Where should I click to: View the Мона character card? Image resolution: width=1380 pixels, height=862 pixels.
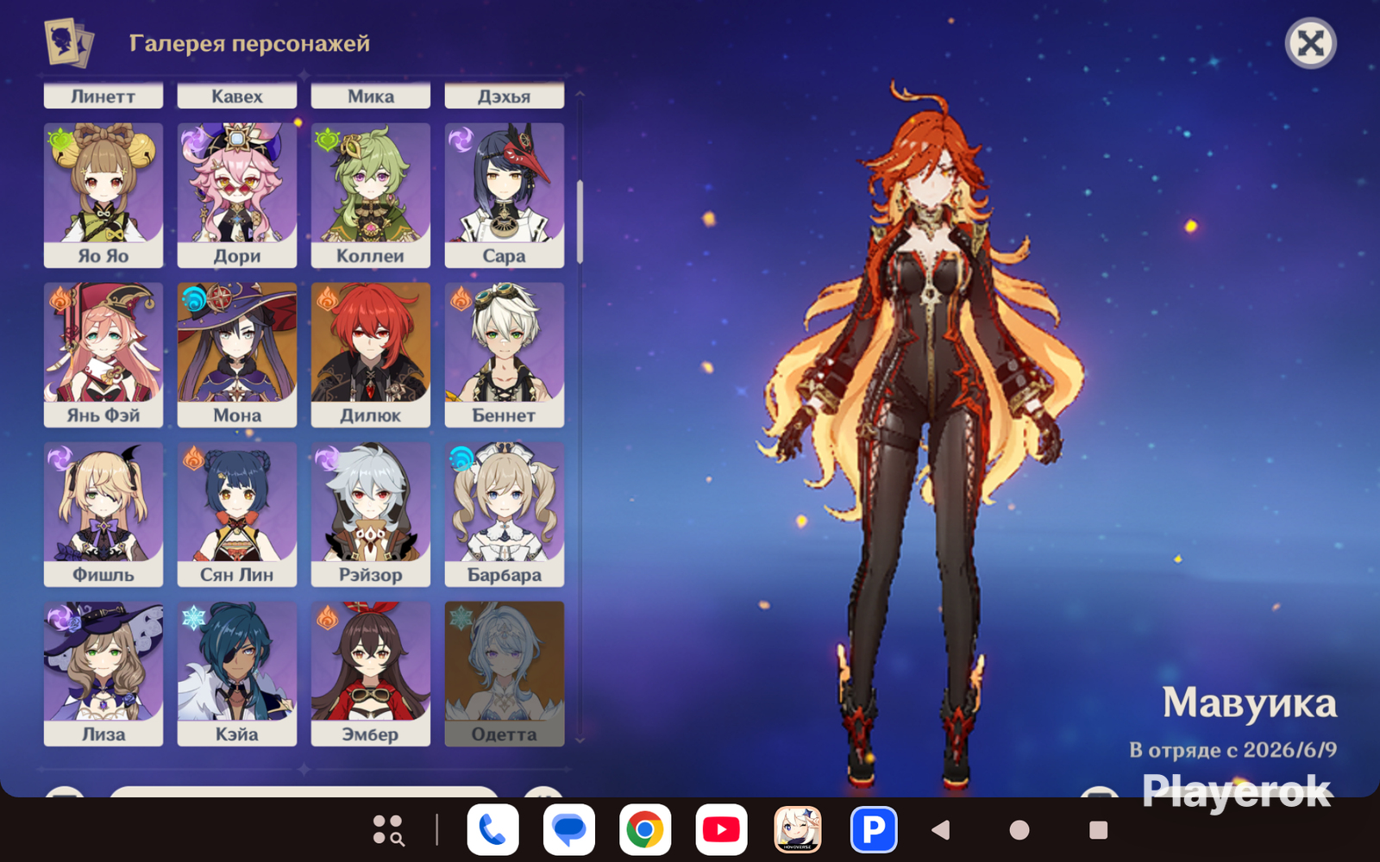tap(237, 355)
